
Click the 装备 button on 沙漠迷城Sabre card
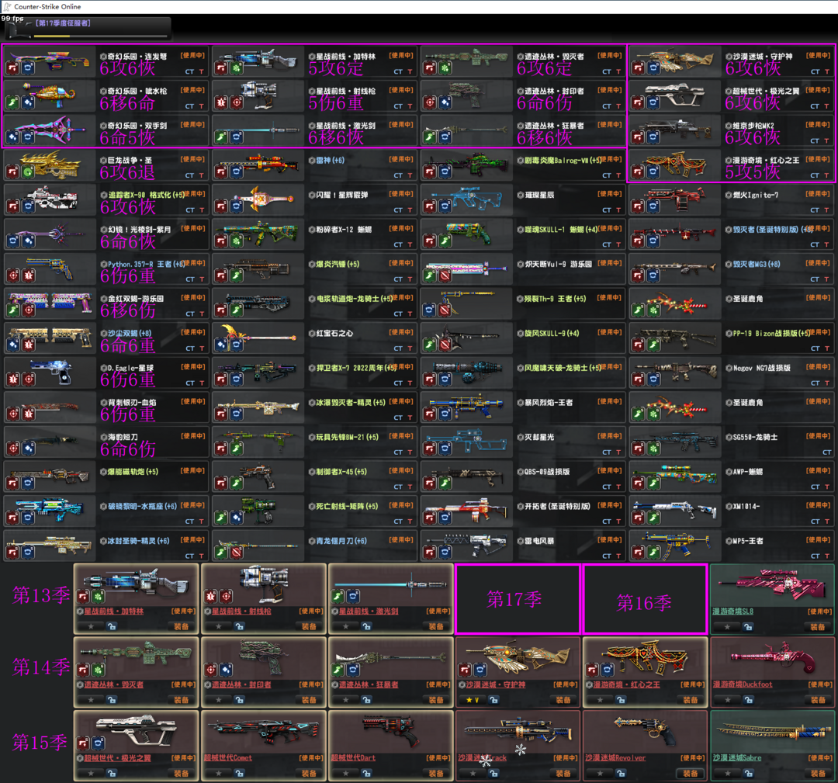818,773
